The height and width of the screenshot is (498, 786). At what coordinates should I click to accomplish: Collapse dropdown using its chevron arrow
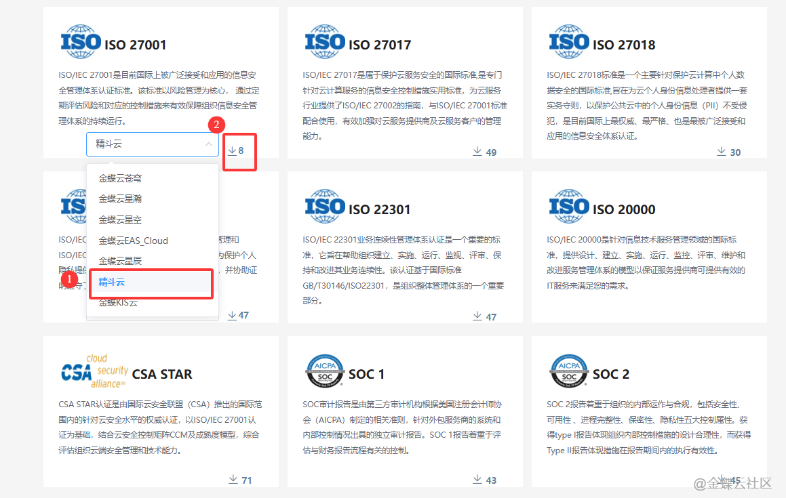tap(208, 144)
